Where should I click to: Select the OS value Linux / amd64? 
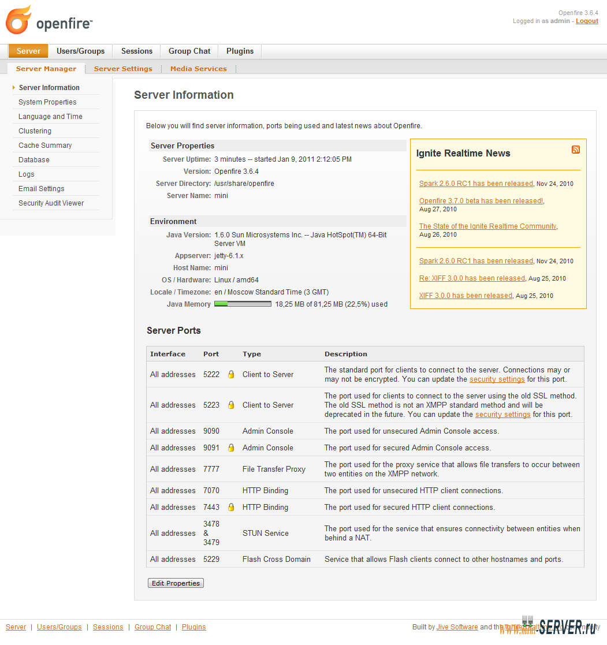pos(236,279)
